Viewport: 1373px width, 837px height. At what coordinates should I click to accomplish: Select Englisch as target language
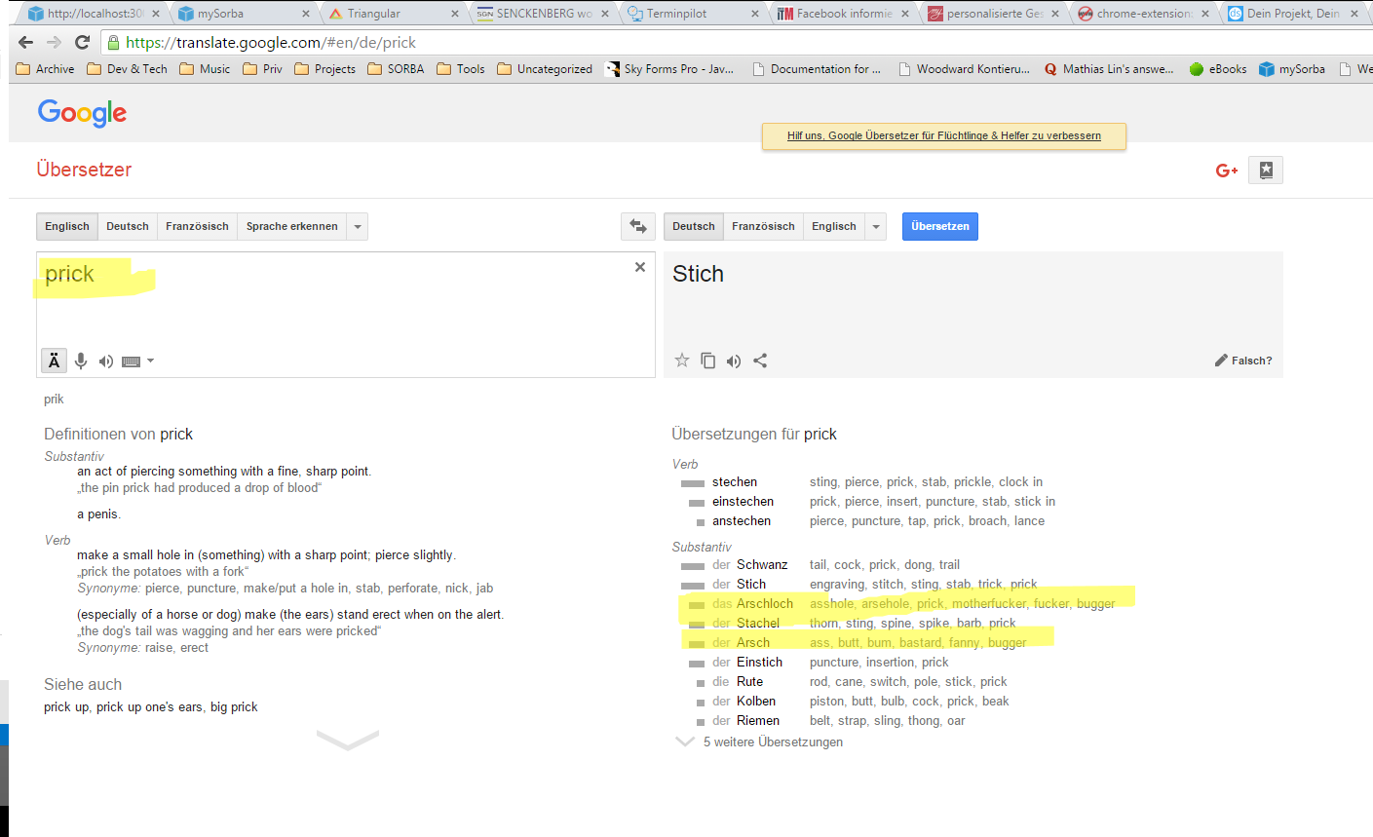[x=834, y=226]
